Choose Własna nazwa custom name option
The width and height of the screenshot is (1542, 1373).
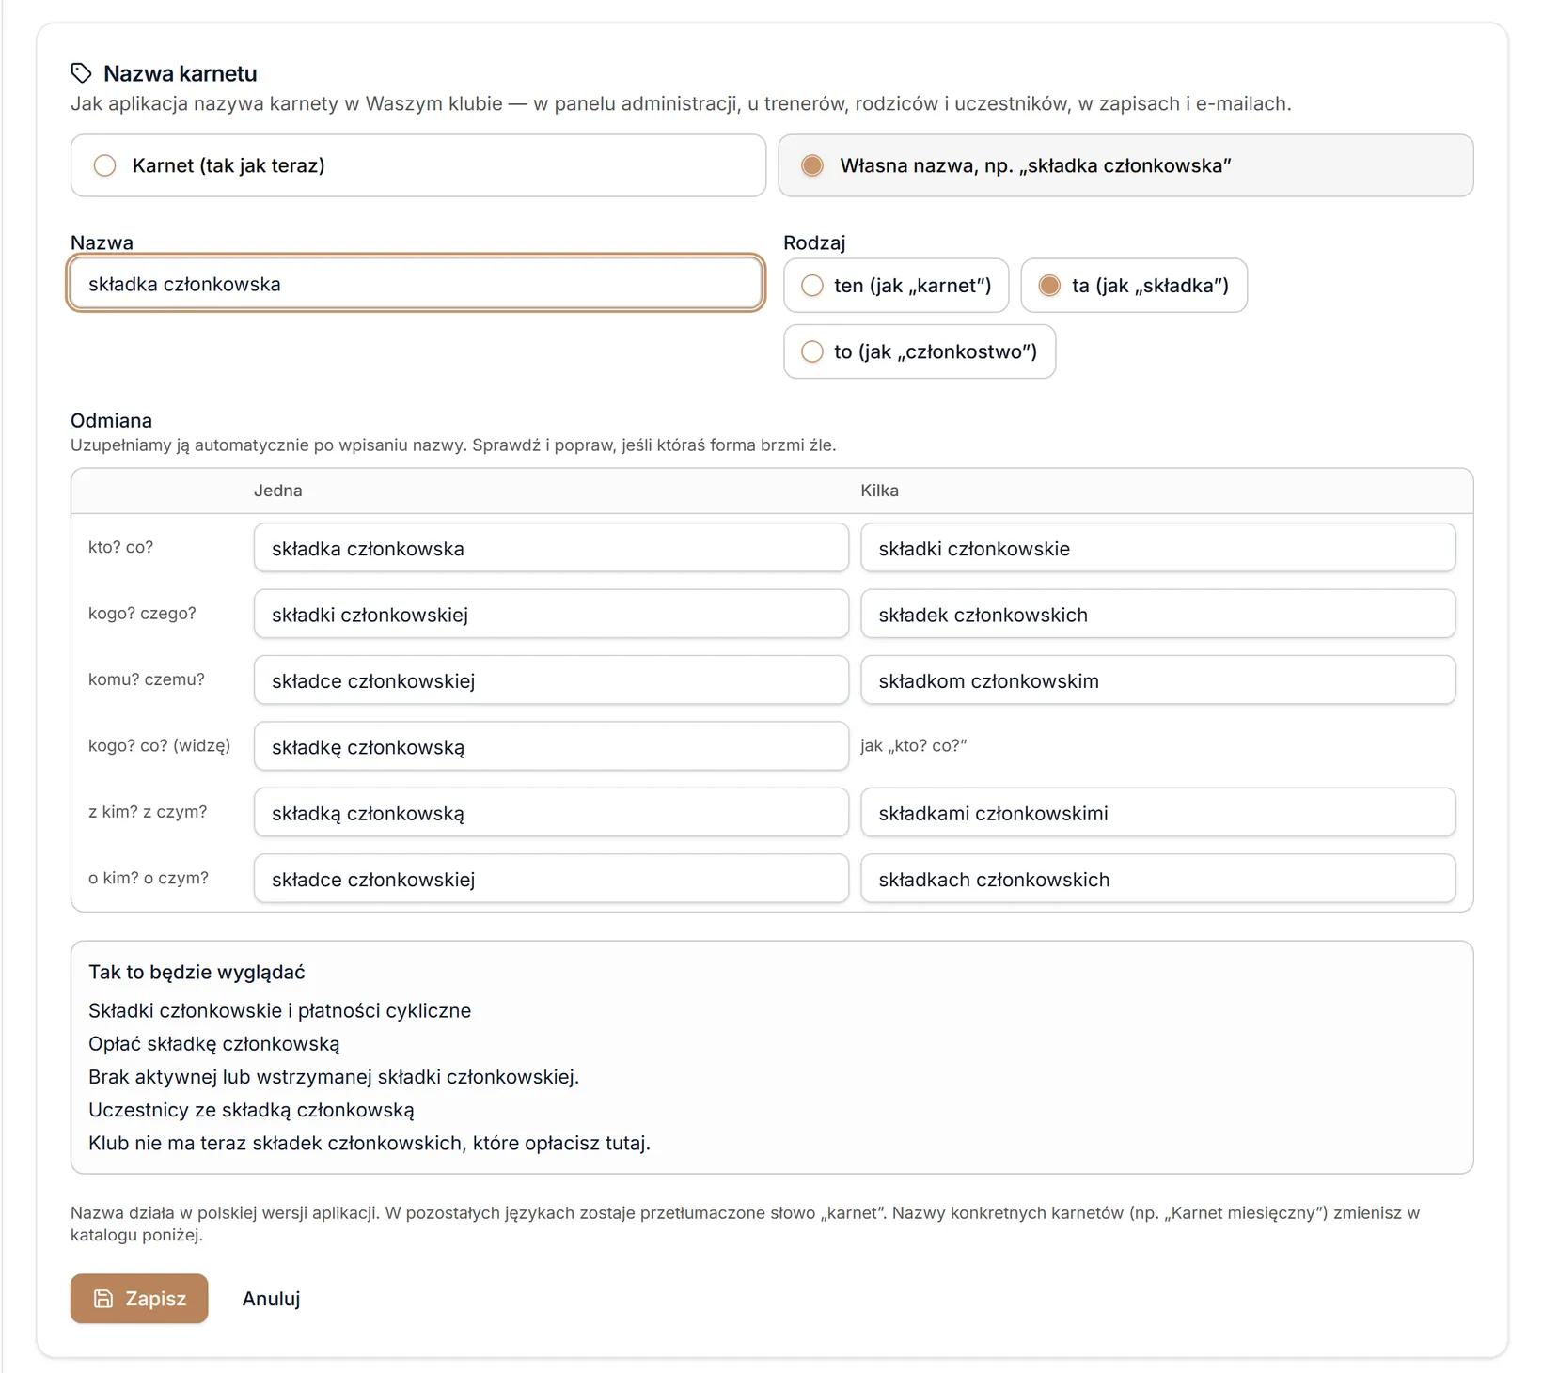pos(1125,165)
